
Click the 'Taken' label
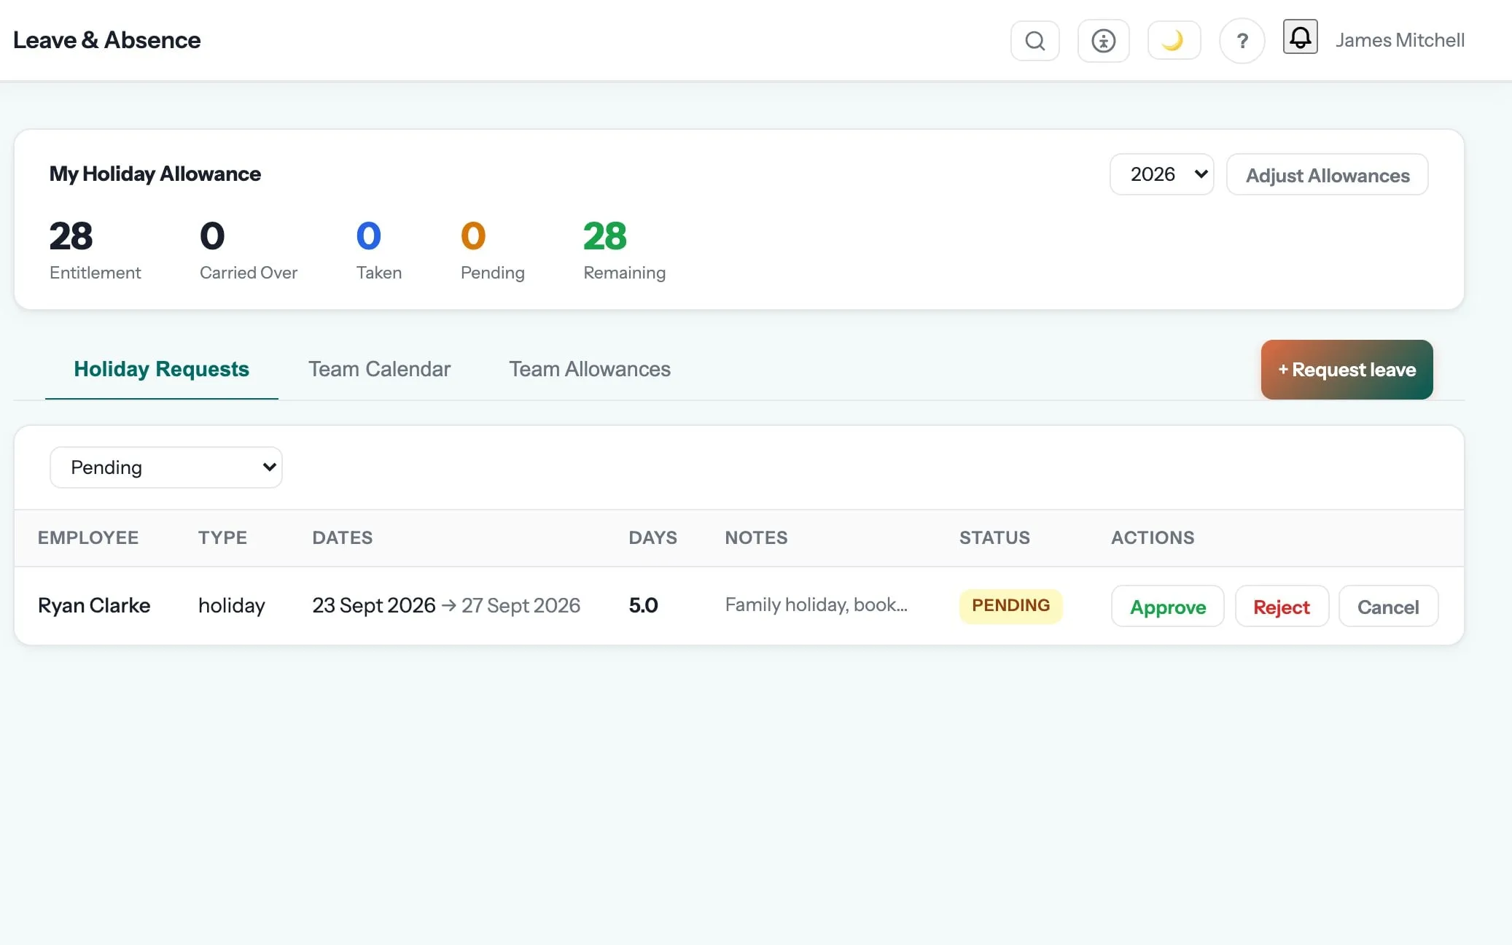[378, 273]
